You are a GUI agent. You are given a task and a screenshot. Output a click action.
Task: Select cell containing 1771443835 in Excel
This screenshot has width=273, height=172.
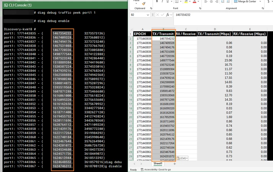(142, 39)
